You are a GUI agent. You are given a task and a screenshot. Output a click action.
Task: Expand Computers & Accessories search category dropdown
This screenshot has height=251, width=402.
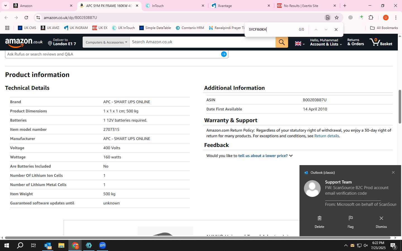point(106,42)
